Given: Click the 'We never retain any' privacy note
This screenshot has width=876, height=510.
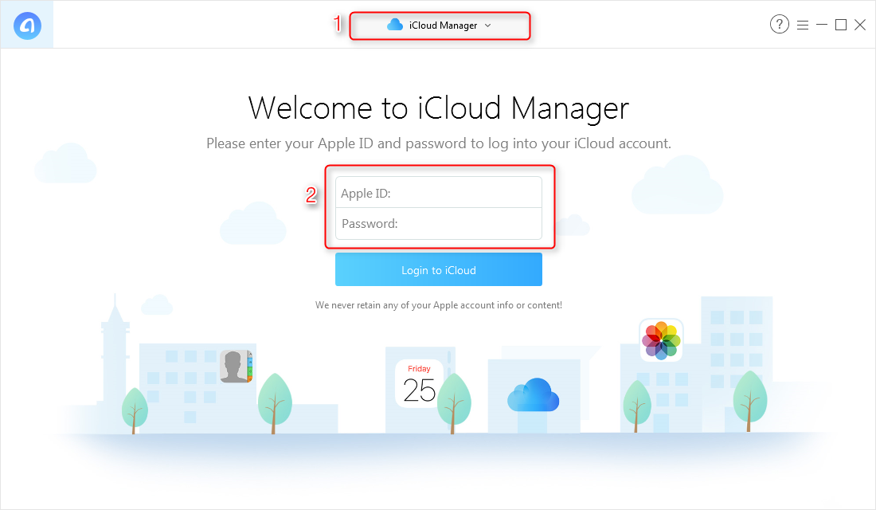Looking at the screenshot, I should (439, 305).
